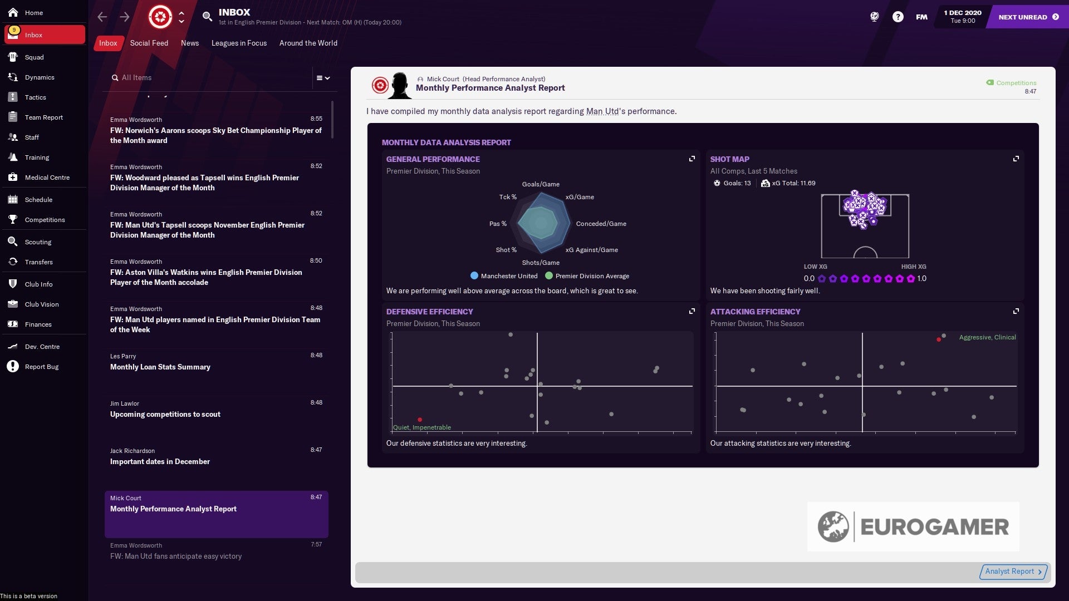
Task: Go forward with the right arrow
Action: pos(125,17)
